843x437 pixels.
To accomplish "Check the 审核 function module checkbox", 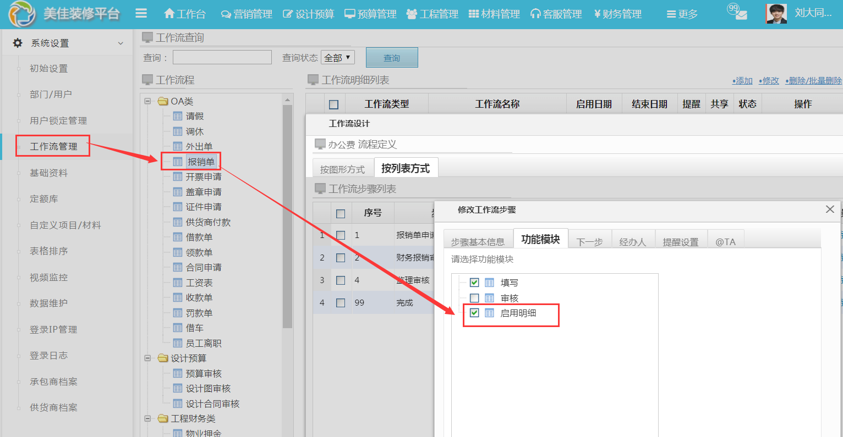I will [x=474, y=298].
